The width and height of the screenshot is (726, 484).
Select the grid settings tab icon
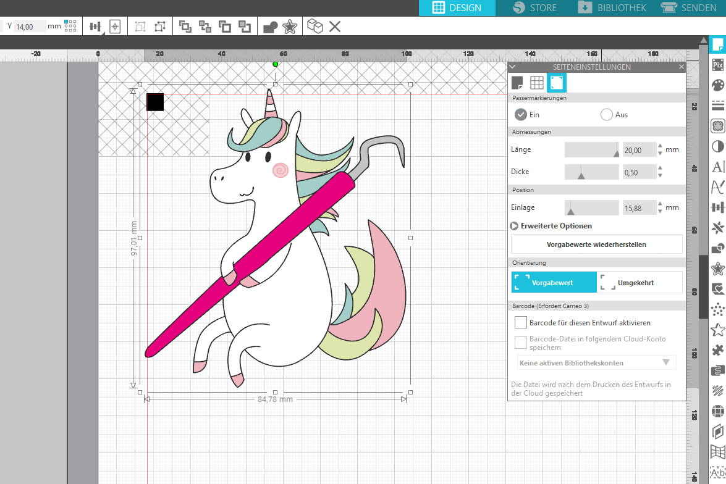537,83
